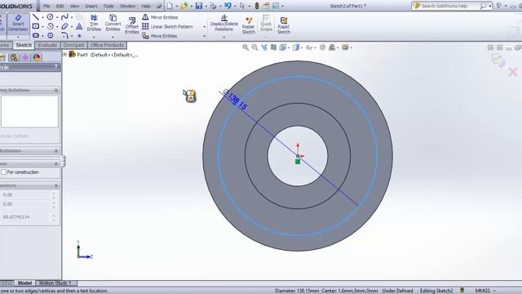Click Zoom to Area icon
Screen dimensions: 522x294
click(x=254, y=47)
